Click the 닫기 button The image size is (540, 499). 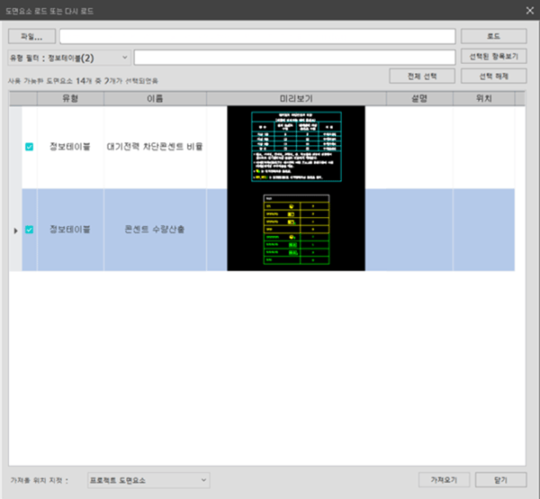pos(500,480)
